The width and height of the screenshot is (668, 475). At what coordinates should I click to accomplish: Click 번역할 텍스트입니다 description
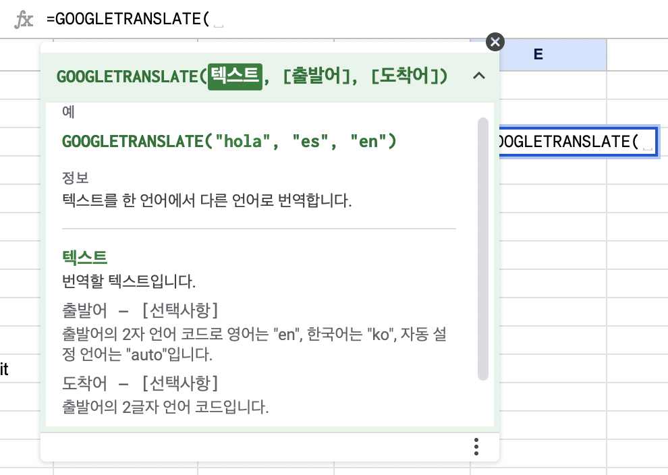129,281
